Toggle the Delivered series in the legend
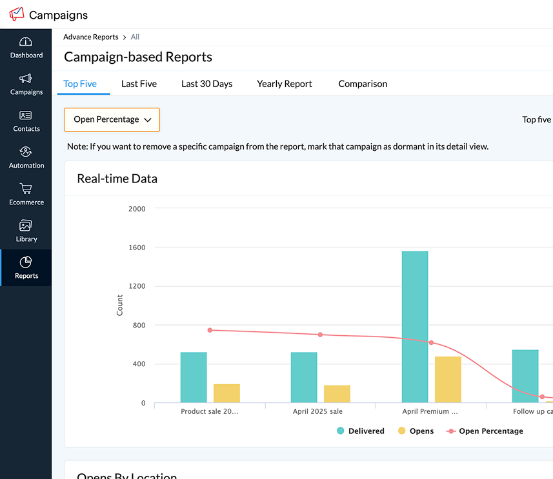Image resolution: width=553 pixels, height=479 pixels. pyautogui.click(x=360, y=431)
